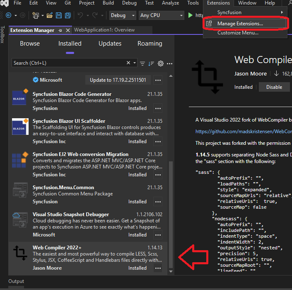292x290 pixels.
Task: Open the Output panel
Action: (16, 281)
